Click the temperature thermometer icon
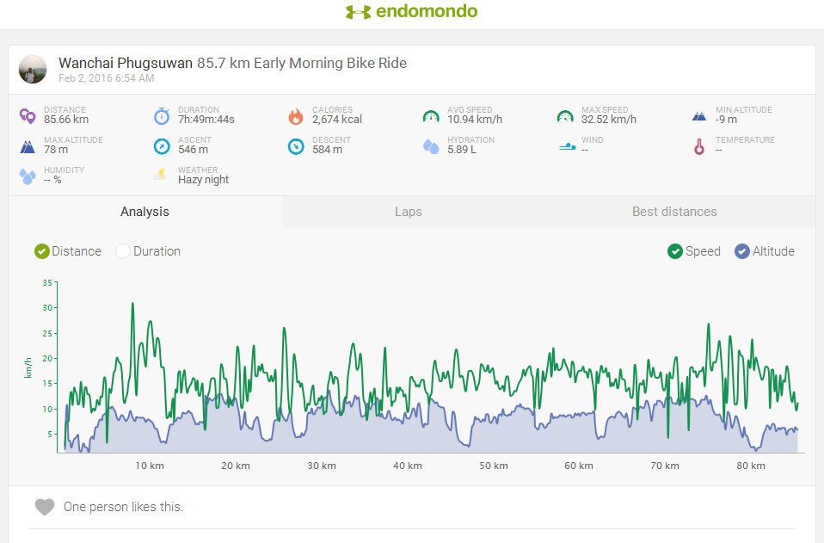 coord(699,146)
